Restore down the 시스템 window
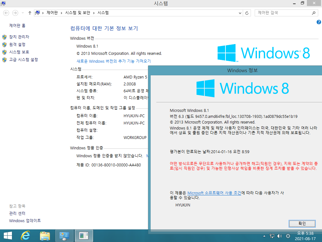 [x=302, y=3]
